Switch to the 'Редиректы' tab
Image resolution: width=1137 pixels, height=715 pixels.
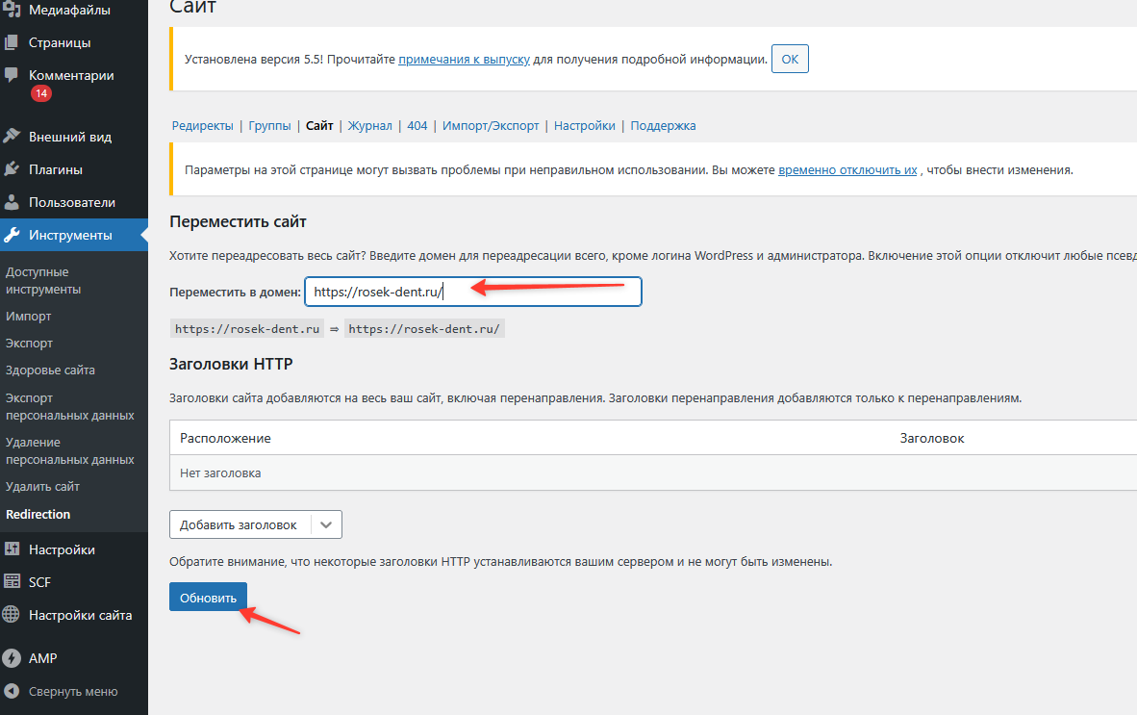(202, 126)
